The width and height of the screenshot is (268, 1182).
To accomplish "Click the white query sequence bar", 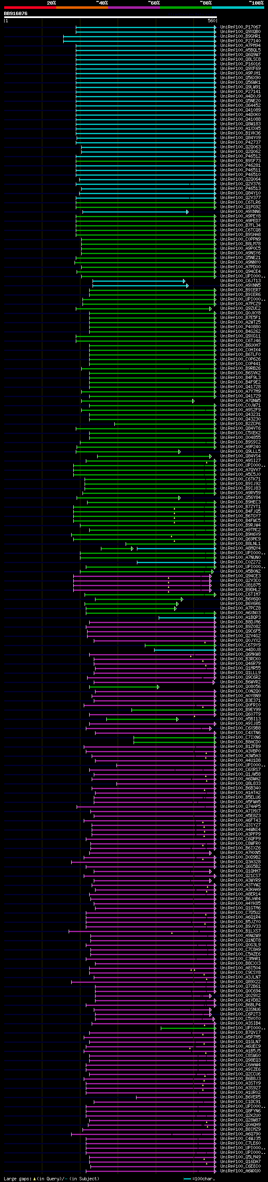I will click(110, 18).
